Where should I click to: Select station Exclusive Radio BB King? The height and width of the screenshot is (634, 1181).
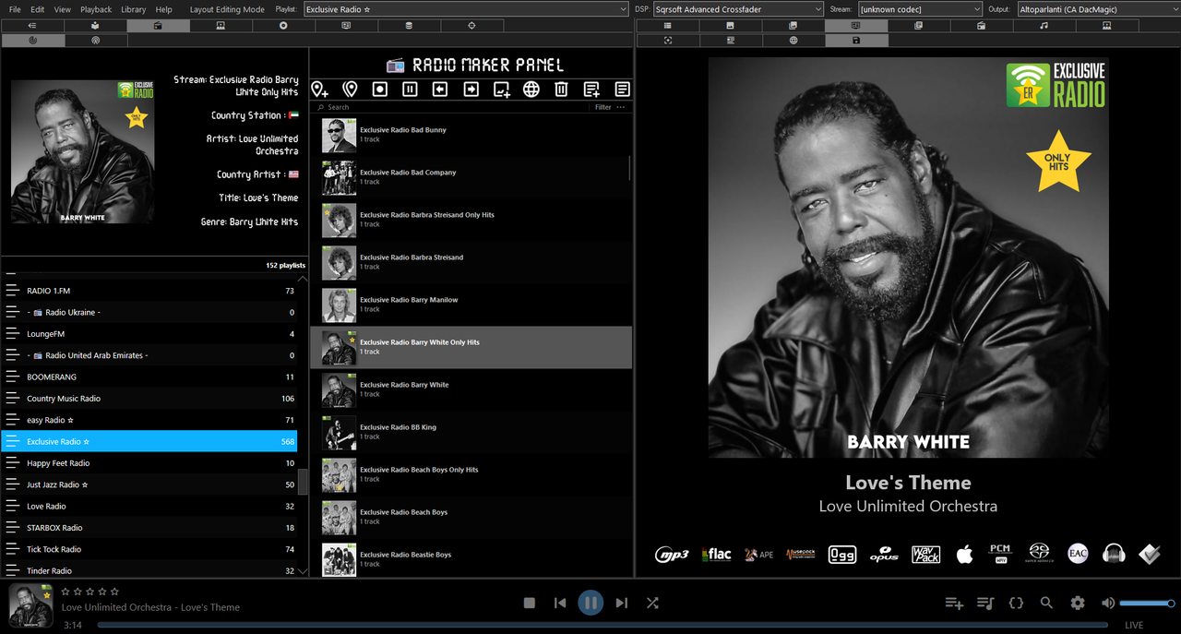[x=471, y=432]
